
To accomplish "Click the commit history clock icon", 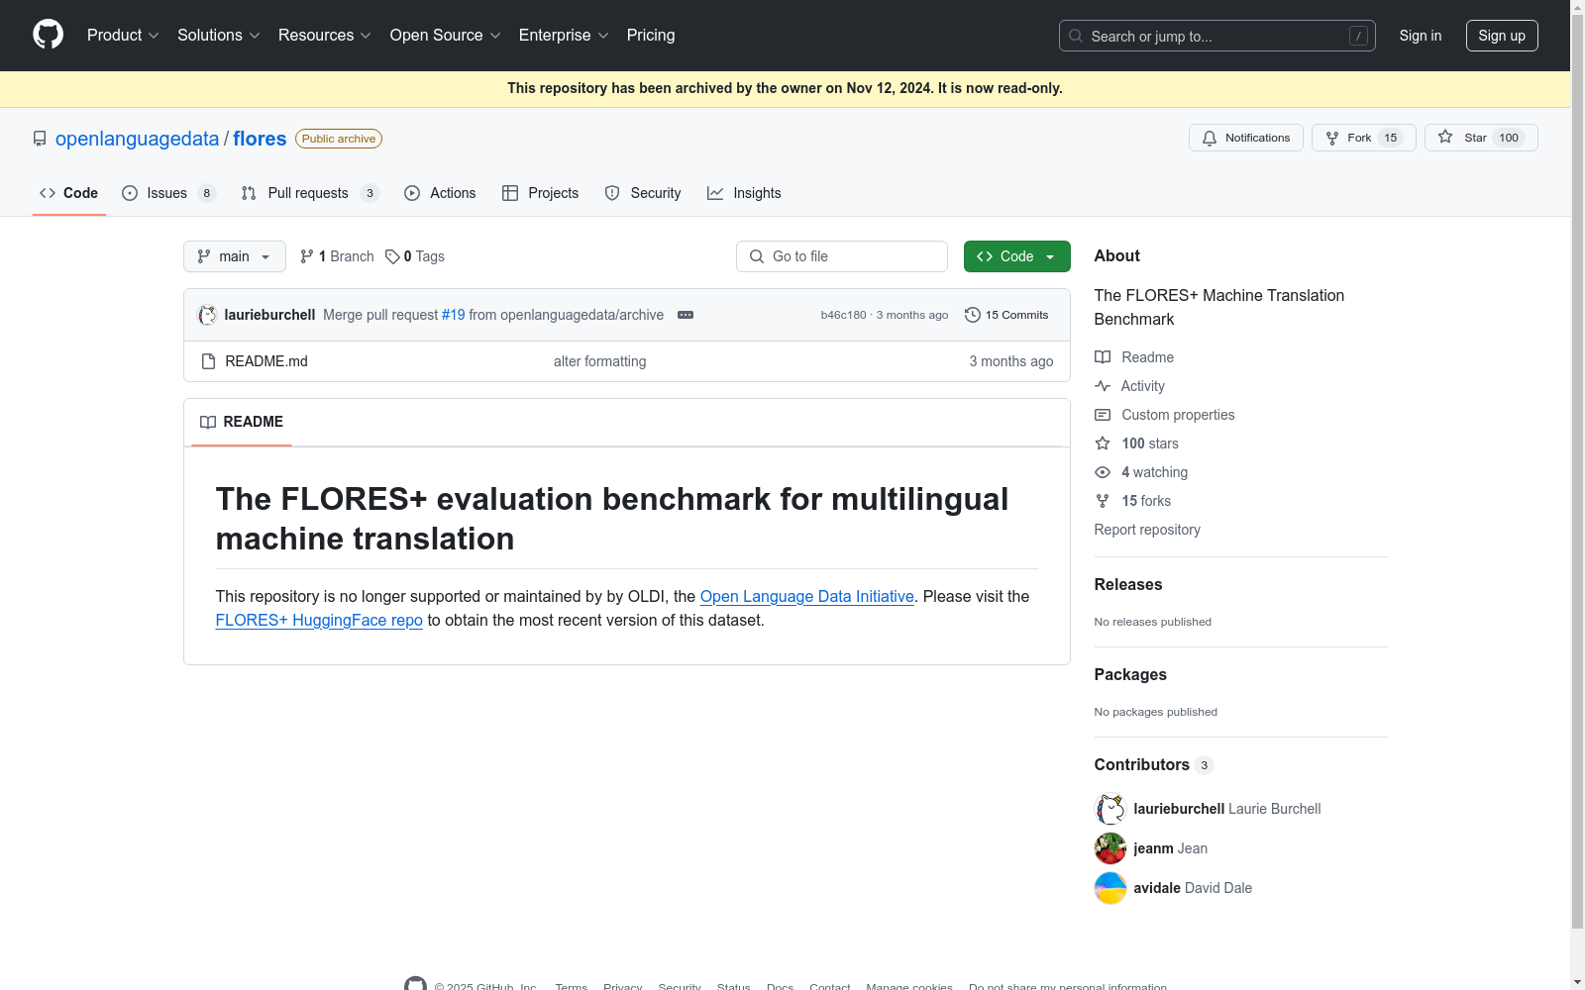I will 973,315.
